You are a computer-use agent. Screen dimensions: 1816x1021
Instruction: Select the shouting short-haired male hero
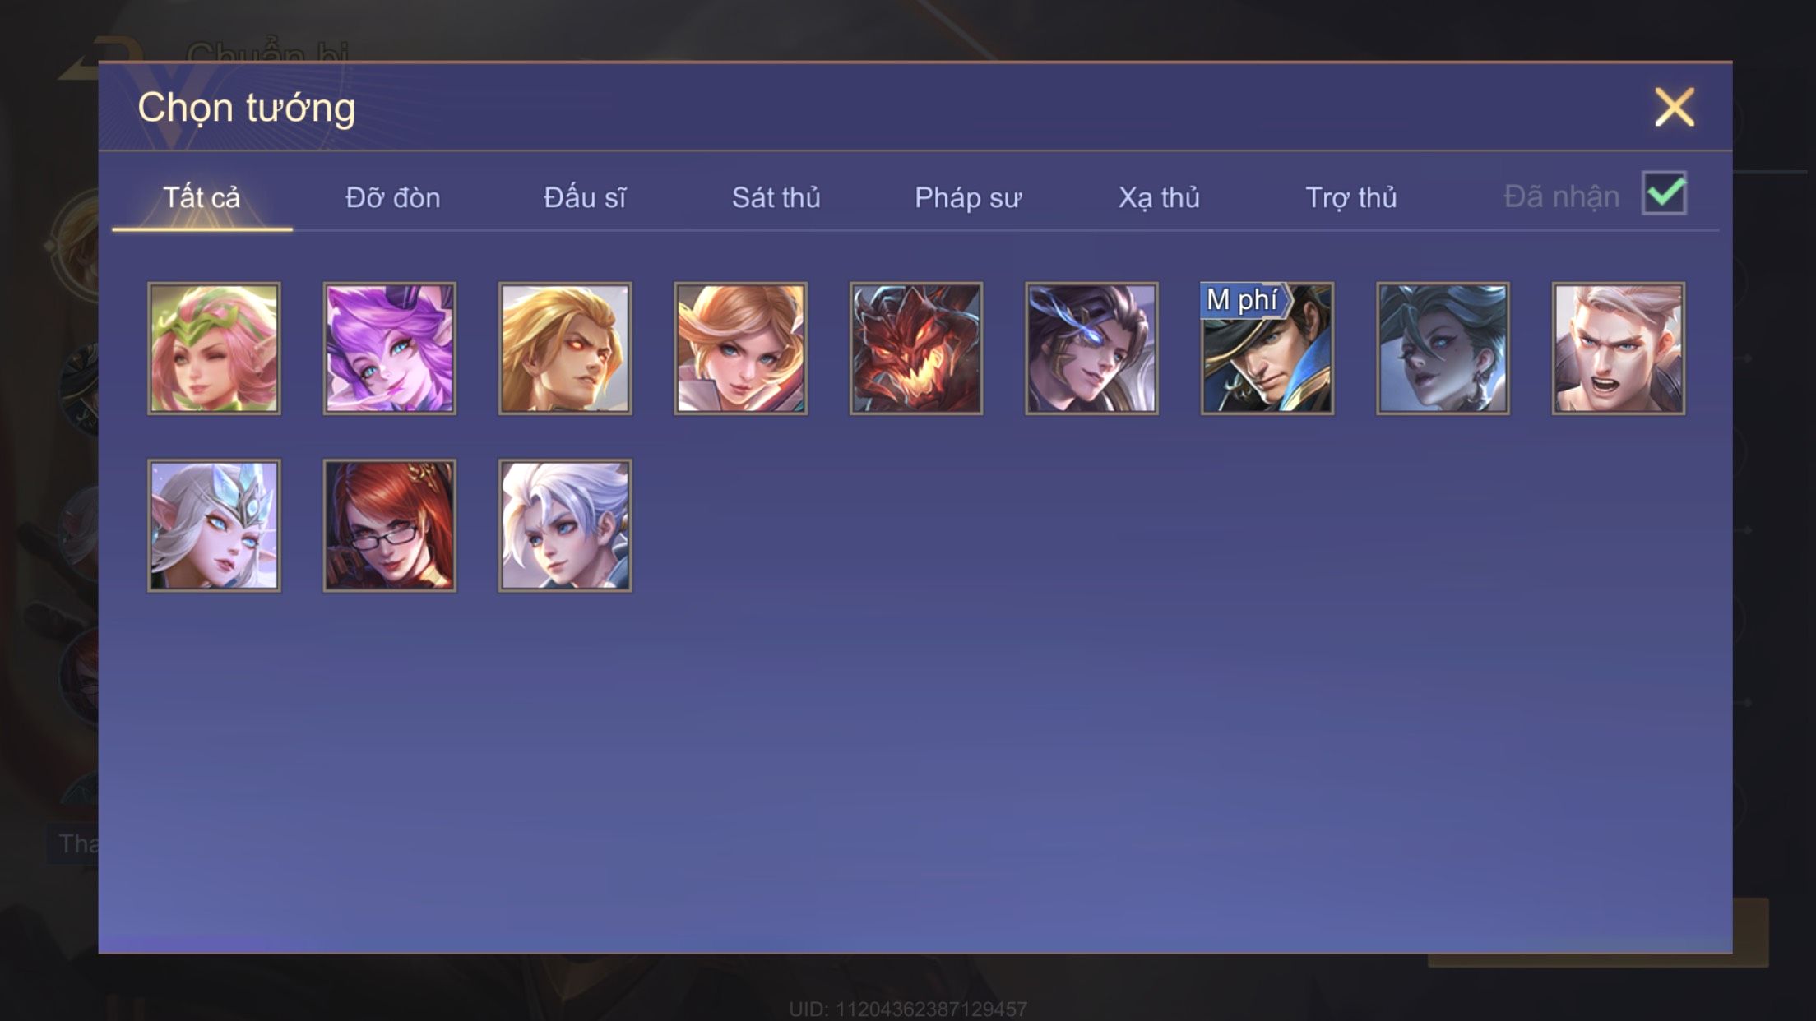click(x=1619, y=349)
